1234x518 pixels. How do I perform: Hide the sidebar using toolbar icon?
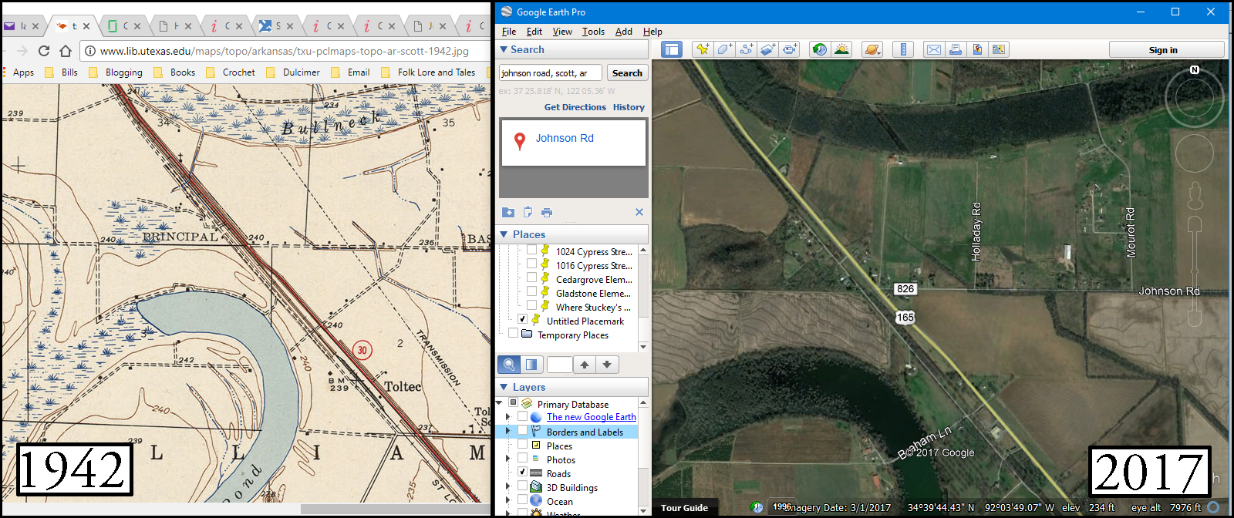pyautogui.click(x=672, y=49)
